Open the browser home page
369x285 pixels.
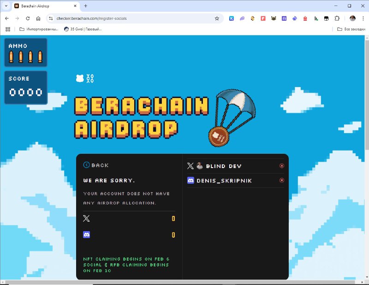(38, 18)
